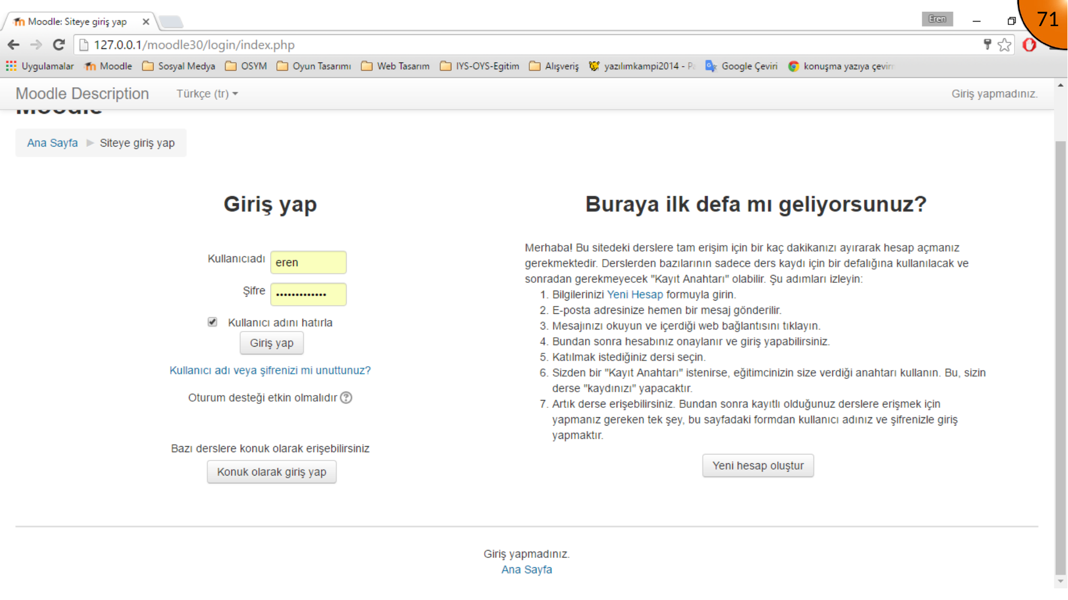This screenshot has height=600, width=1068.
Task: Open the Alışveriş bookmark folder
Action: (x=554, y=66)
